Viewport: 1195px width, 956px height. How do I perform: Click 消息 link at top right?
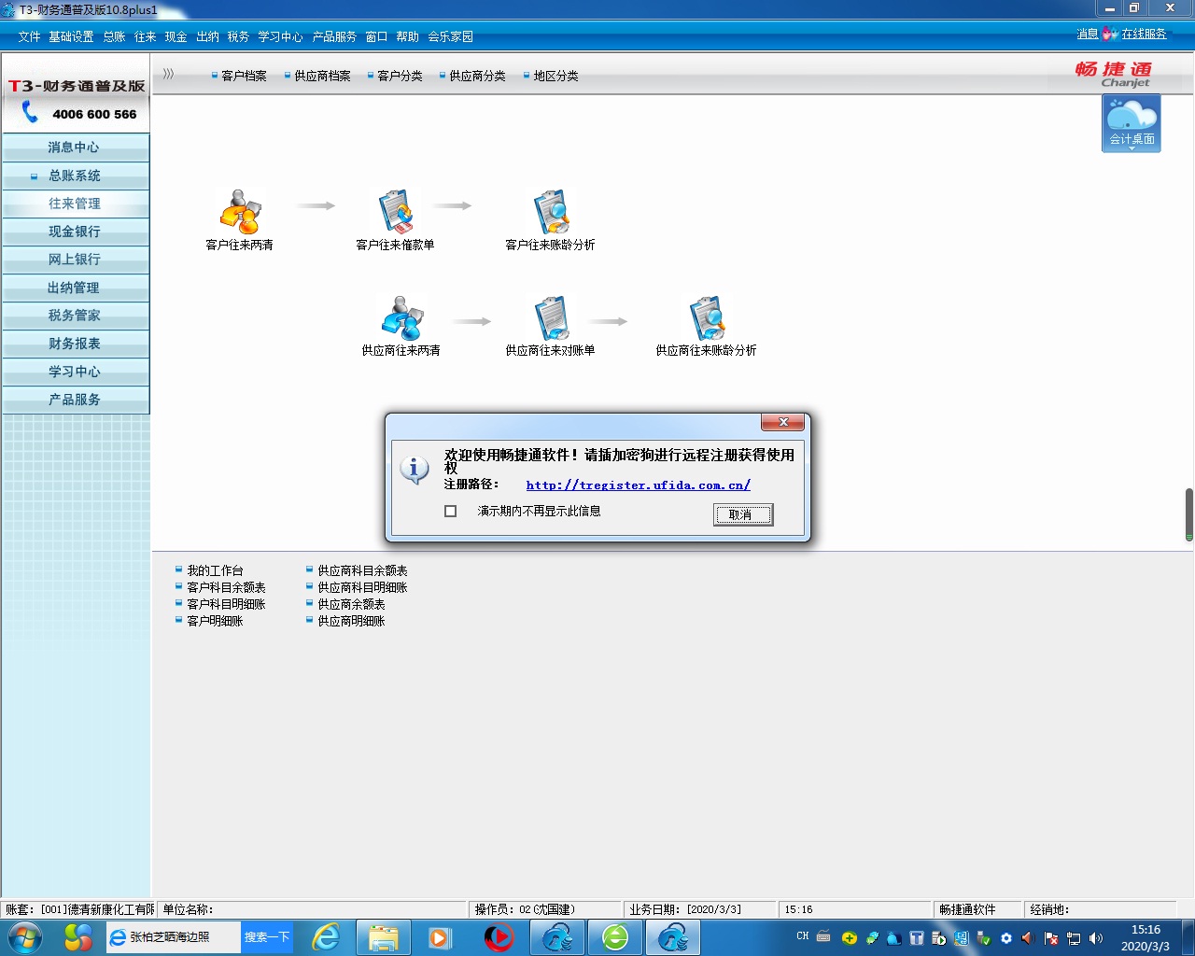point(1088,34)
